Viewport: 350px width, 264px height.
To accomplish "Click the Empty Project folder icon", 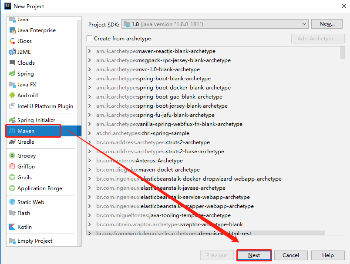I will (x=12, y=241).
